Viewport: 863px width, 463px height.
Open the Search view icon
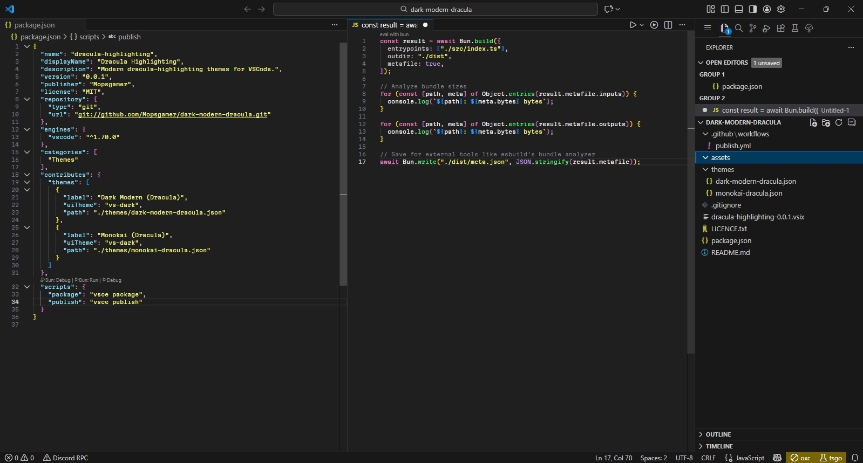click(x=739, y=28)
